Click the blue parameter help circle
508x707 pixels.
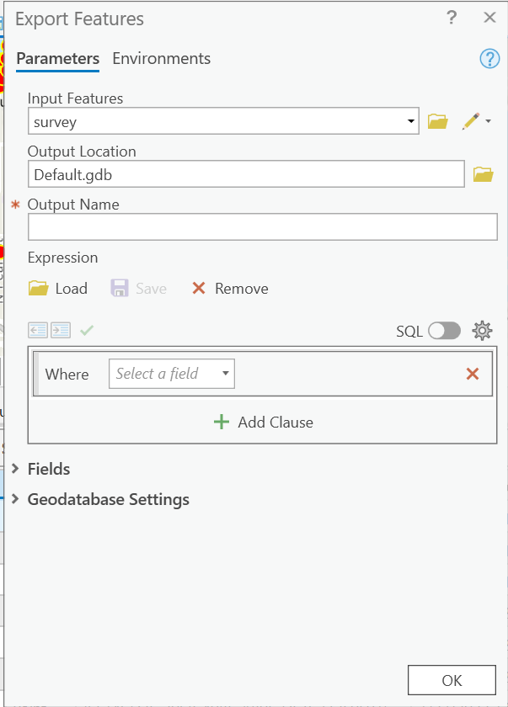[489, 58]
